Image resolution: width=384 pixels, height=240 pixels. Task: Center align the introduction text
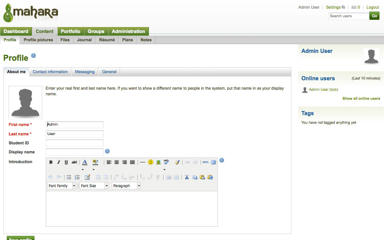pos(117,162)
